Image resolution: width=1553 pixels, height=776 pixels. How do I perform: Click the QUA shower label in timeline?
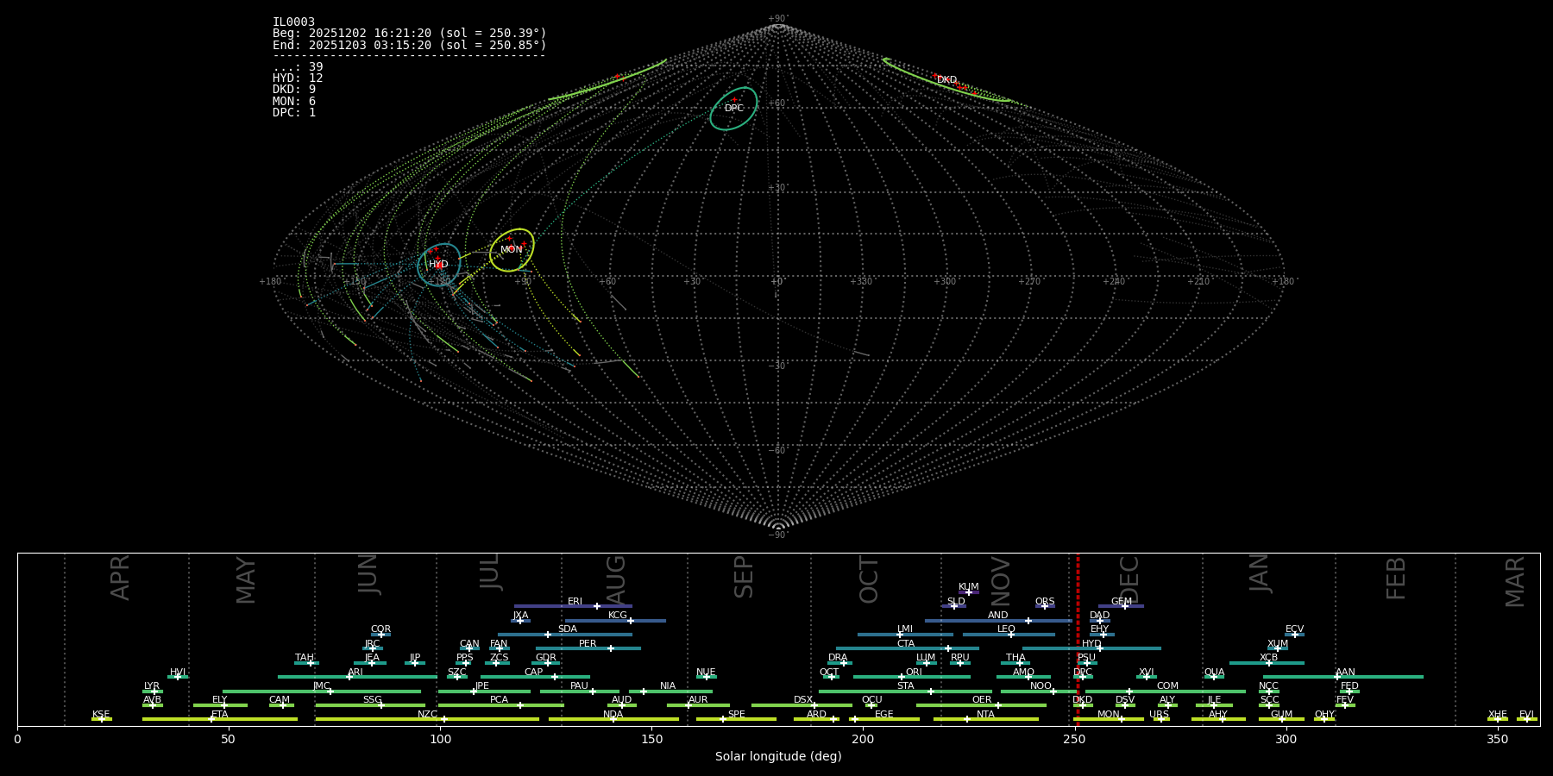click(1214, 673)
